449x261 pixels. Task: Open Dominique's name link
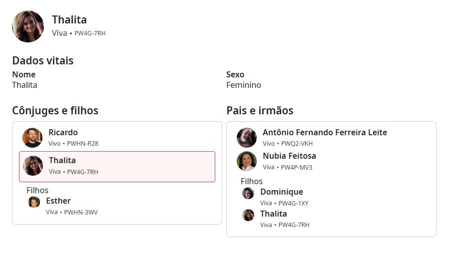(x=281, y=192)
